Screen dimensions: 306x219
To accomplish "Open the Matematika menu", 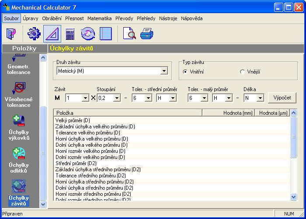I will tap(99, 18).
